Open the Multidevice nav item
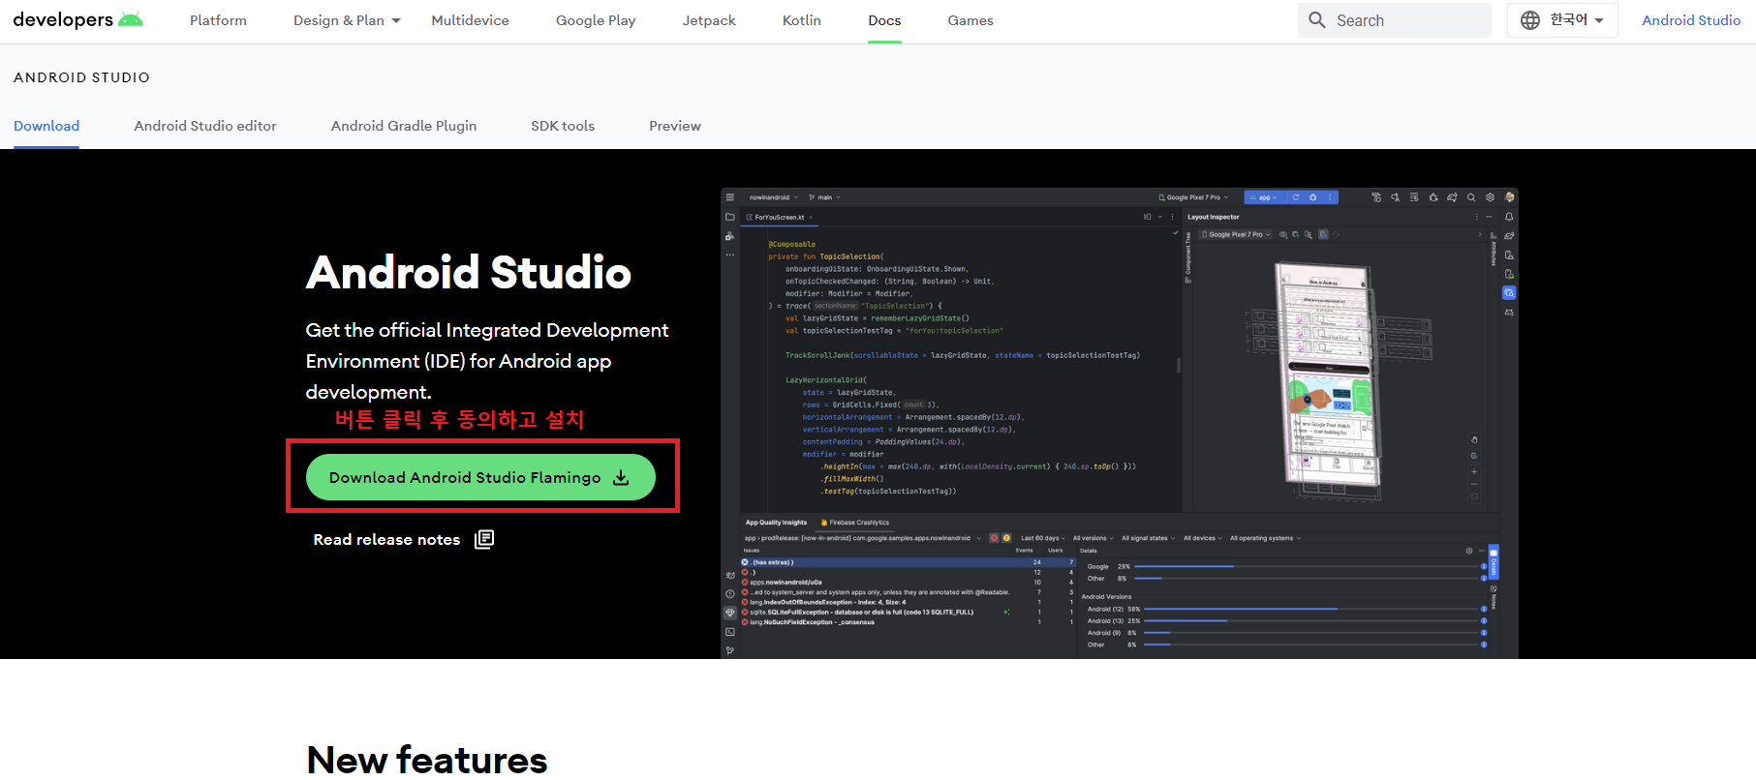Screen dimensions: 1756x780 (x=470, y=20)
